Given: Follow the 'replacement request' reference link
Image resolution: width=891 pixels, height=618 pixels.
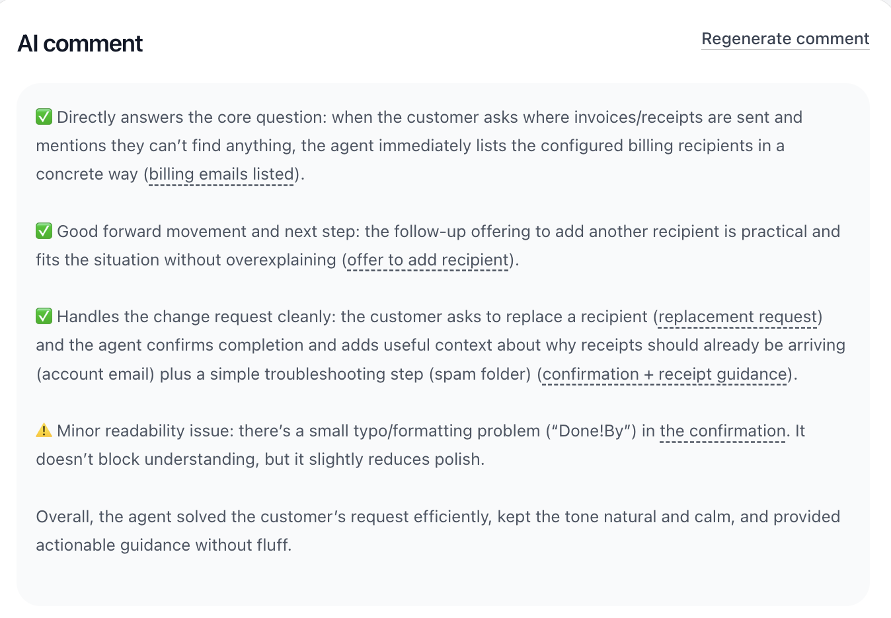Looking at the screenshot, I should (738, 317).
